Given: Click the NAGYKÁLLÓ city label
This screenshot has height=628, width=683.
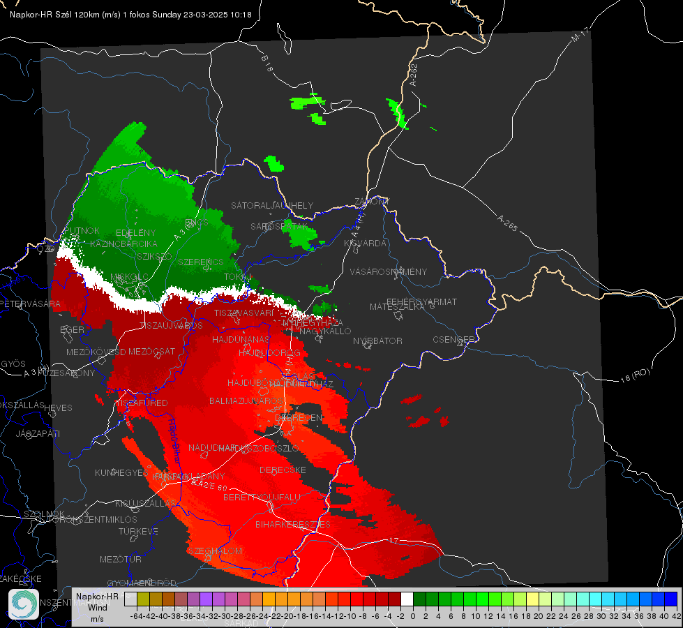Looking at the screenshot, I should pyautogui.click(x=325, y=331).
